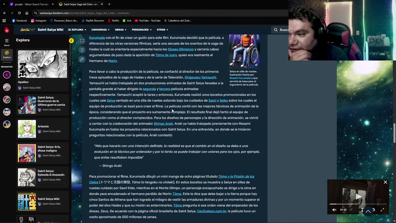
Task: Follow the Tōma de Ícaro link
Action: click(166, 55)
